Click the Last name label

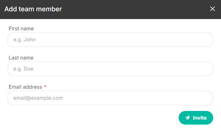[21, 58]
